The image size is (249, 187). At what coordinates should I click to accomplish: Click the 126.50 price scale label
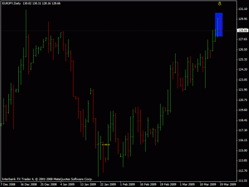click(x=243, y=49)
